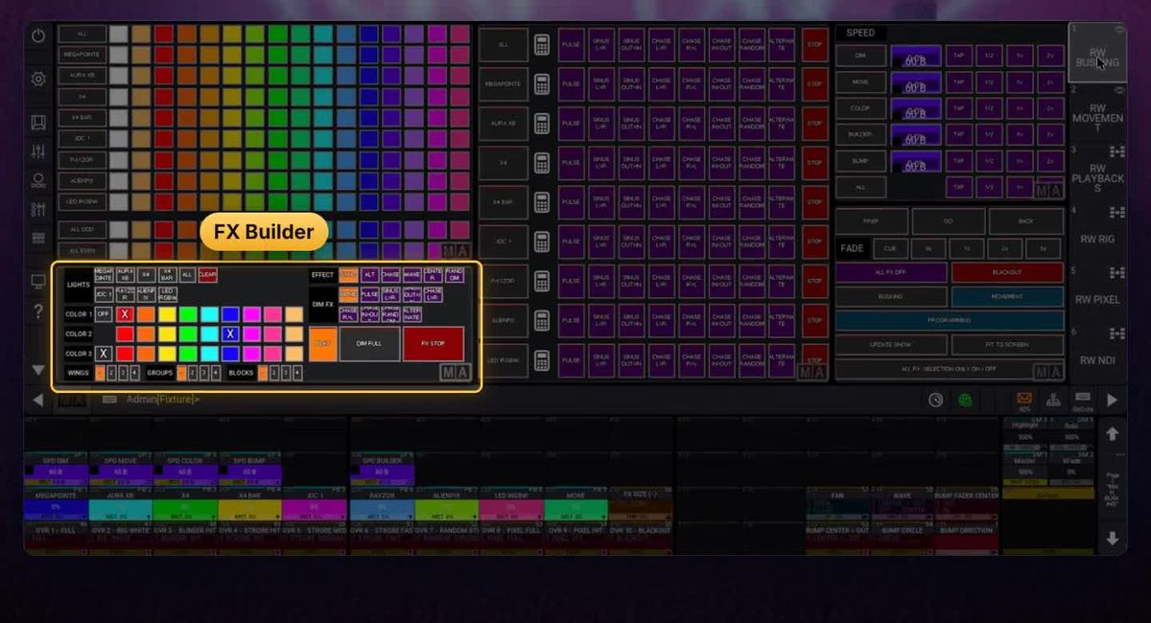Click the faders icon in left sidebar
1151x623 pixels.
pyautogui.click(x=38, y=151)
